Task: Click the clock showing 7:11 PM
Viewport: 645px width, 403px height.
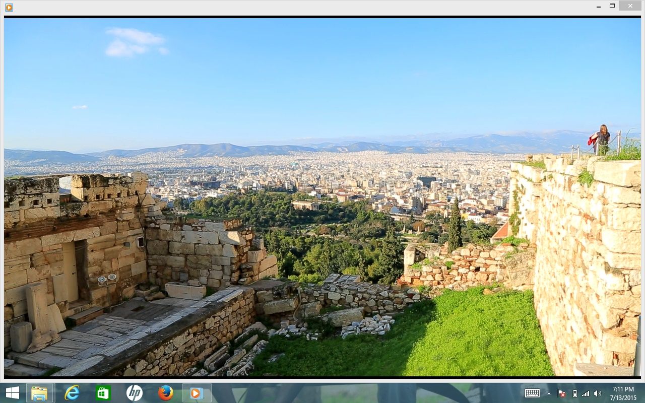Action: point(623,393)
